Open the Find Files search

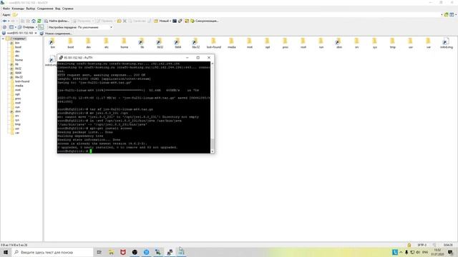point(57,21)
